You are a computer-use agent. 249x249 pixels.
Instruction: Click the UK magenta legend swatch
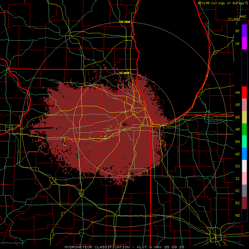click(x=244, y=43)
